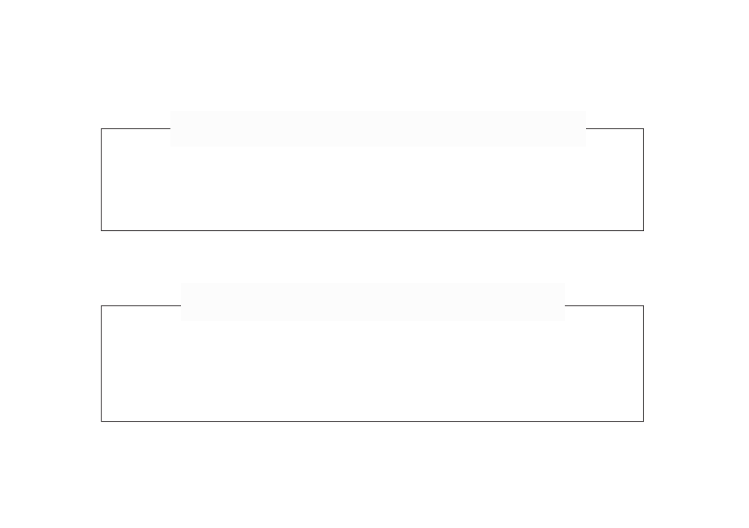This screenshot has height=528, width=749.
Task: Click inside the lower bordered box
Action: (x=372, y=371)
